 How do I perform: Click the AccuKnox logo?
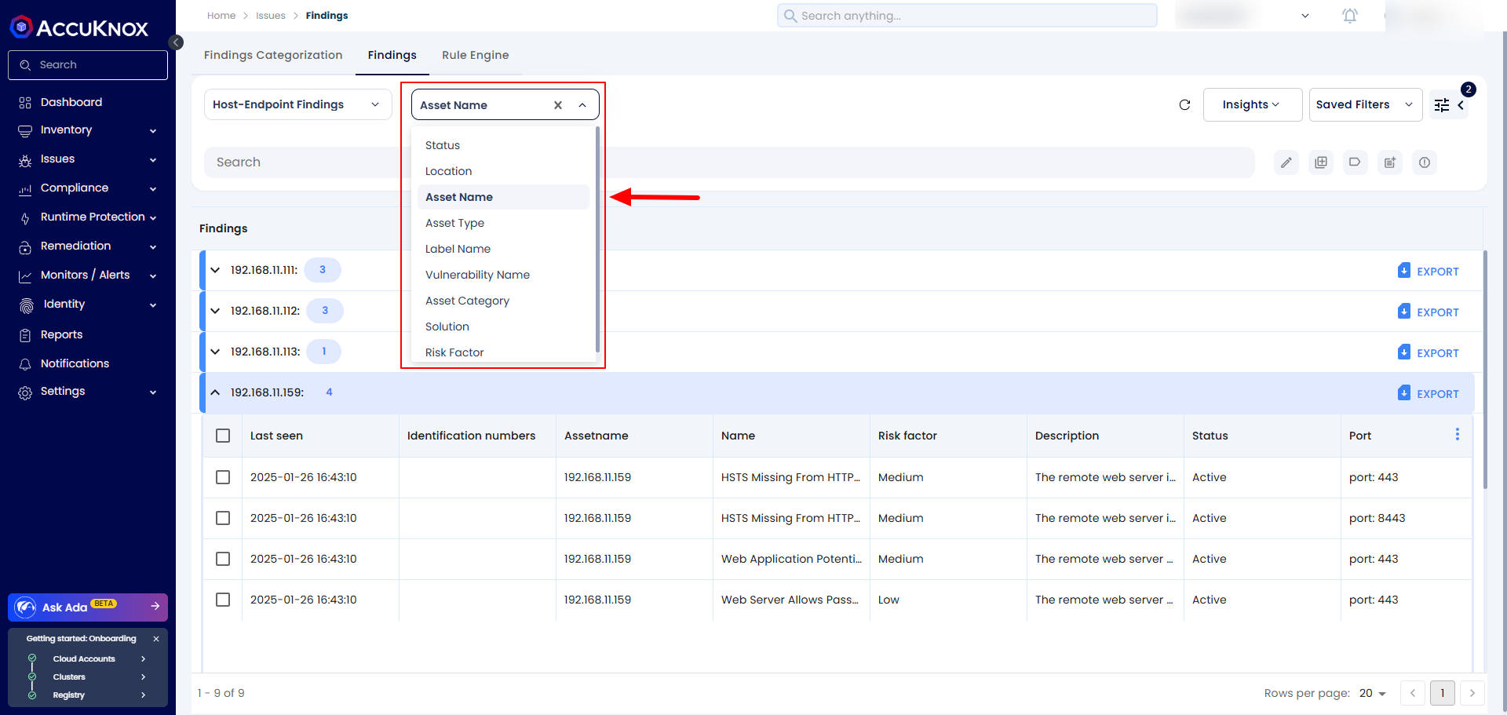pyautogui.click(x=79, y=27)
